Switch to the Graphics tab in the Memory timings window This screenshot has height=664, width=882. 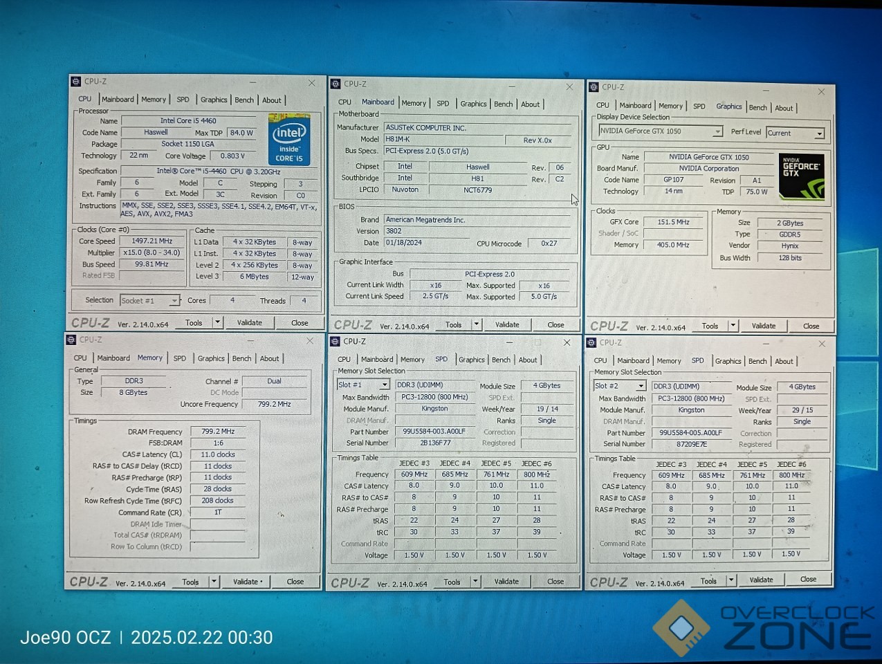211,358
